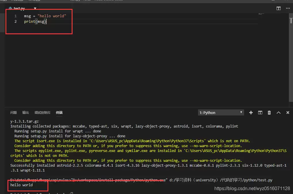The image size is (293, 194).
Task: Select the 终端 (Terminal) tab
Action: click(x=59, y=113)
